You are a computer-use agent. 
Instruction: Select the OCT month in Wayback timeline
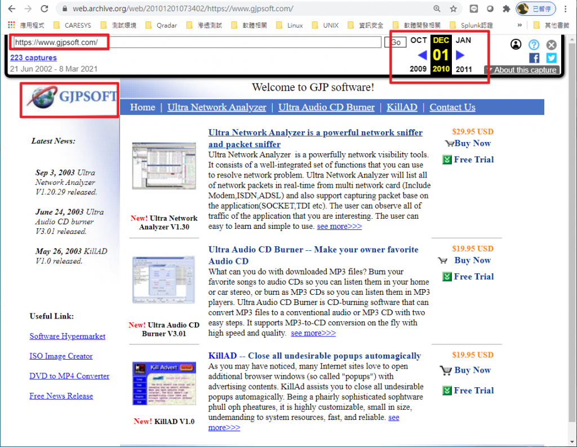pyautogui.click(x=419, y=40)
